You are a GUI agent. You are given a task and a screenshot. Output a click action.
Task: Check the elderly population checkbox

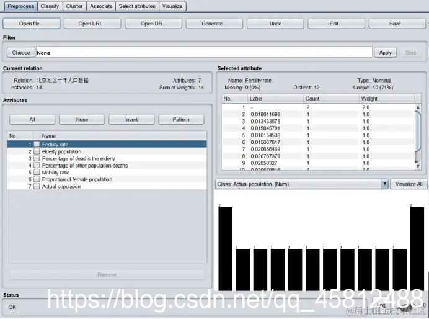point(37,151)
